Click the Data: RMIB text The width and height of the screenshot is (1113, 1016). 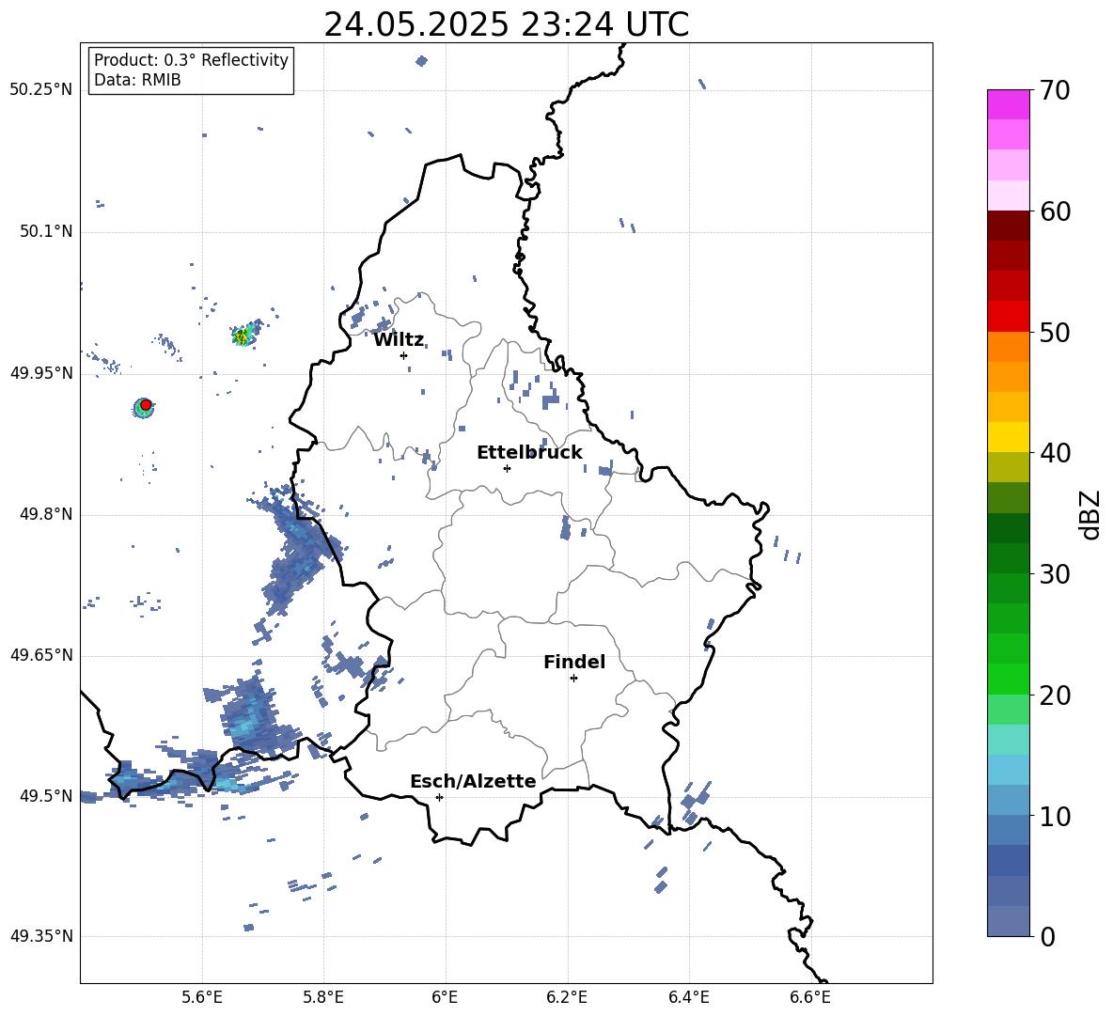(x=137, y=80)
